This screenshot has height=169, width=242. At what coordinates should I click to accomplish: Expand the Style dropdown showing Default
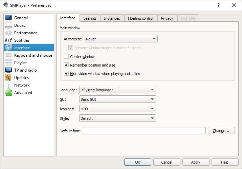tap(117, 118)
